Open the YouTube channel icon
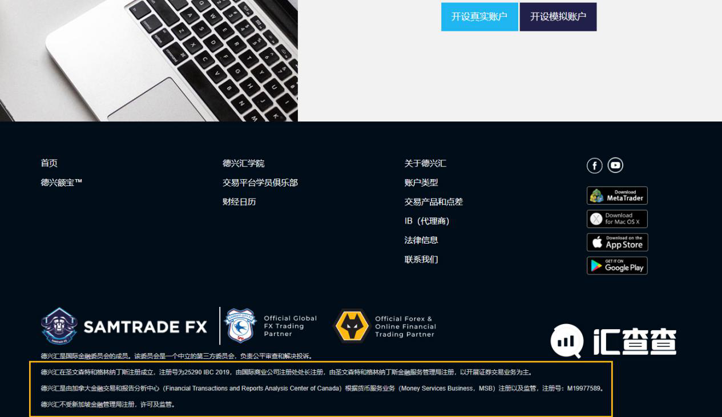Image resolution: width=722 pixels, height=417 pixels. pyautogui.click(x=615, y=165)
